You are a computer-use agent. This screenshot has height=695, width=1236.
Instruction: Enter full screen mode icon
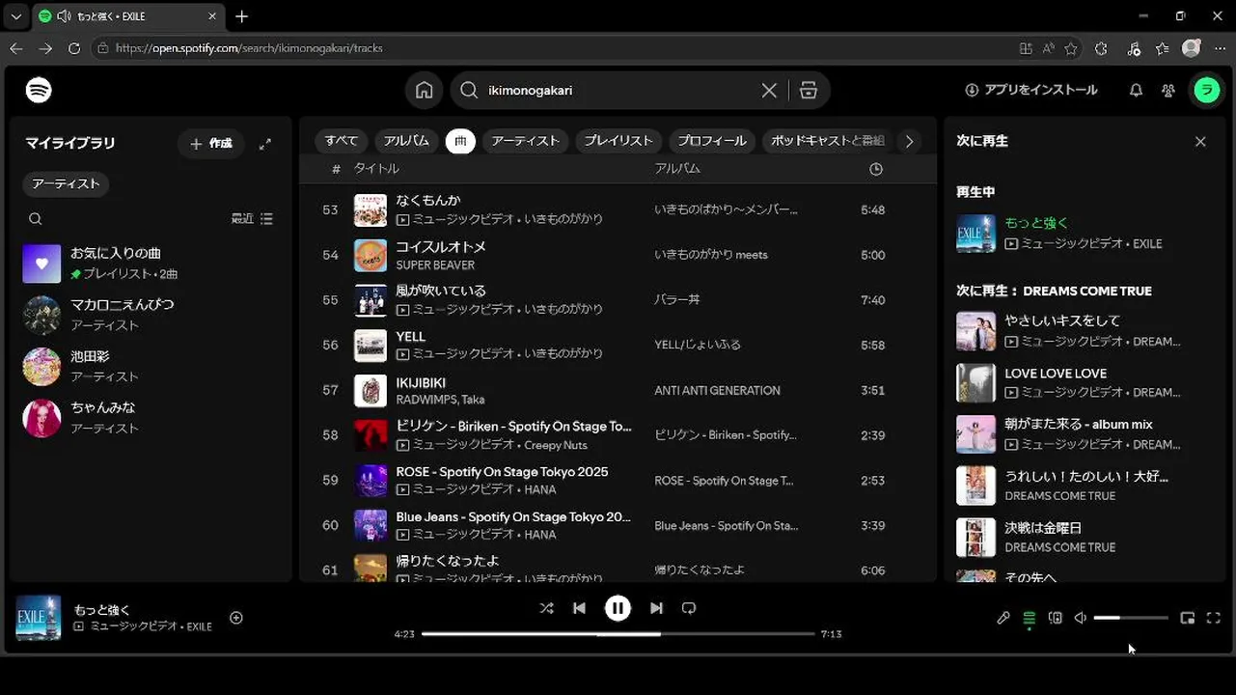(x=1214, y=618)
